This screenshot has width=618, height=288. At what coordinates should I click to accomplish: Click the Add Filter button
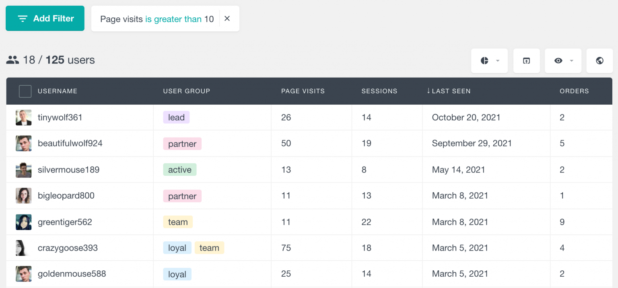(45, 18)
